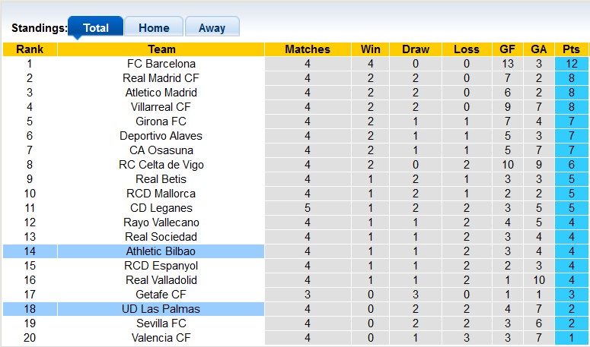Switch to the Total standings tab
The width and height of the screenshot is (590, 347).
click(x=95, y=27)
